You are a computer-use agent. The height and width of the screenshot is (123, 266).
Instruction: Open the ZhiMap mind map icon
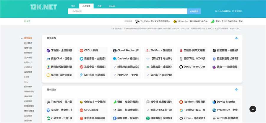pyautogui.click(x=148, y=51)
